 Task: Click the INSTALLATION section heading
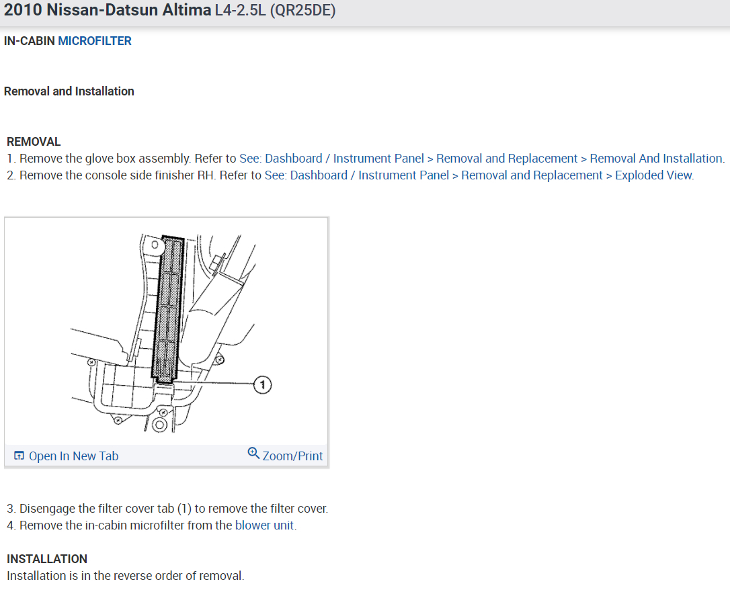point(47,559)
